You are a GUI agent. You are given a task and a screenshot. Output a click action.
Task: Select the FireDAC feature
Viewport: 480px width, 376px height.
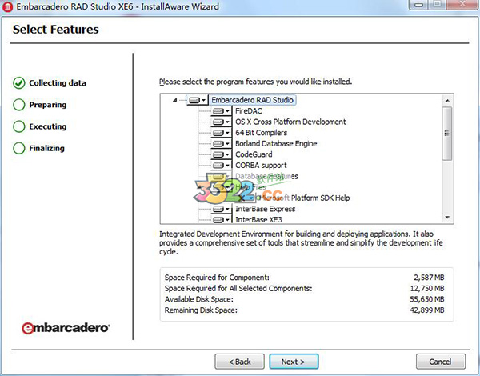click(249, 111)
